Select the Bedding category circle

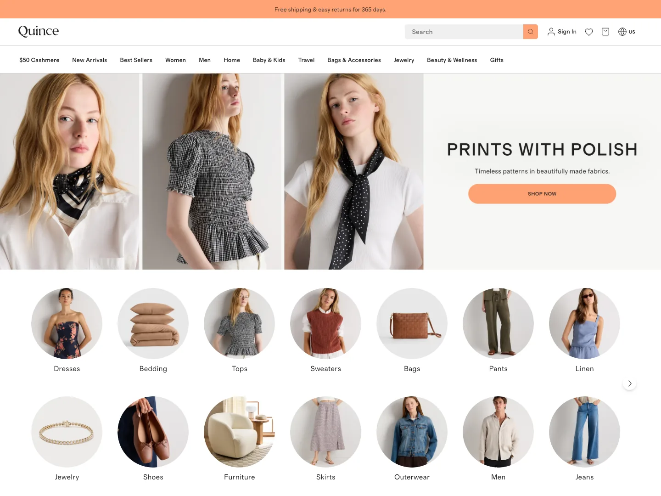pyautogui.click(x=153, y=323)
